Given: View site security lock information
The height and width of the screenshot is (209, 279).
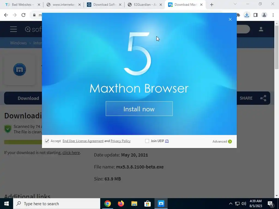Looking at the screenshot, I should (34, 15).
